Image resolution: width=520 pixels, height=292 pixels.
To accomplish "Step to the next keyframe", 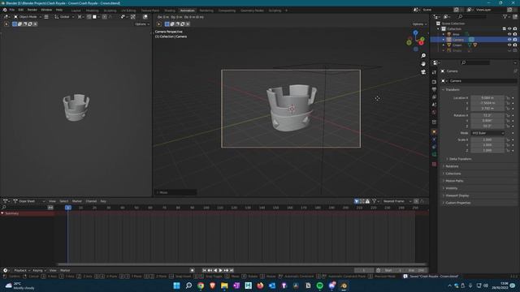I will click(x=226, y=270).
